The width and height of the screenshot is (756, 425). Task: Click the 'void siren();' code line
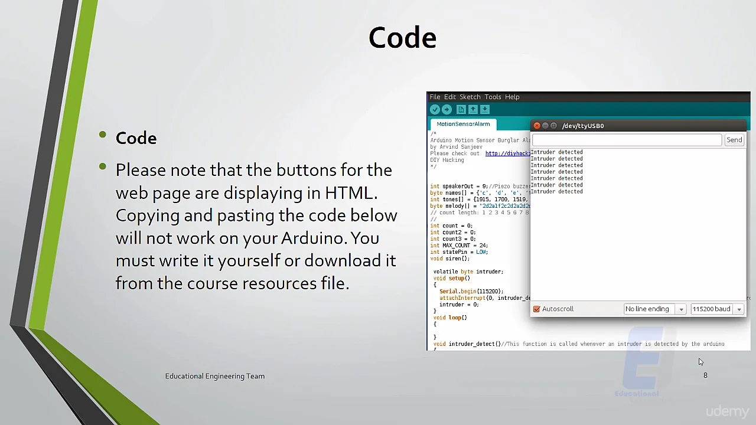coord(450,259)
